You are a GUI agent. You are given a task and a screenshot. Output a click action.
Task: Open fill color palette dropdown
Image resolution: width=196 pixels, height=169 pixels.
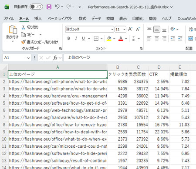[115, 39]
